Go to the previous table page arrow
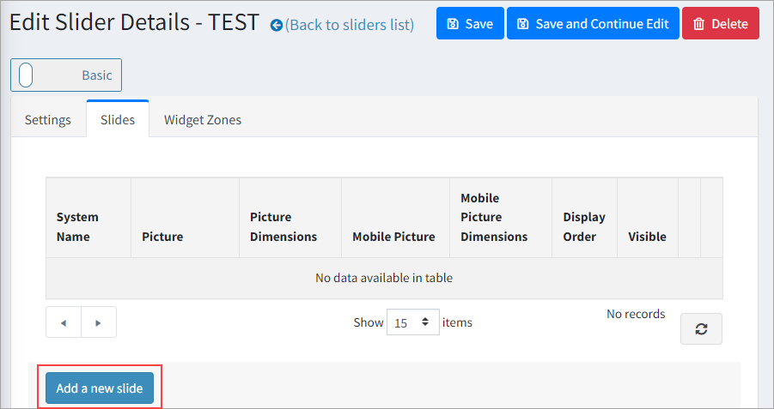The height and width of the screenshot is (409, 774). 64,322
